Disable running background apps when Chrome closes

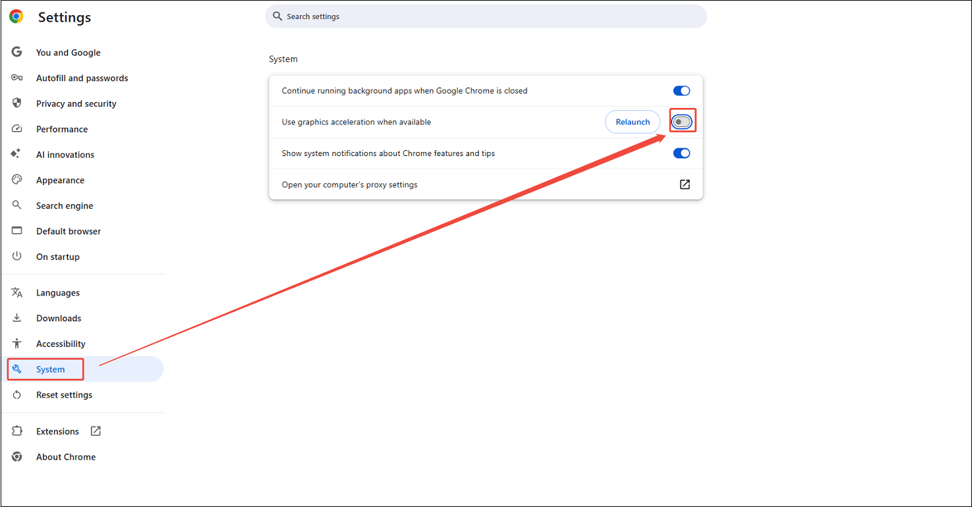[x=681, y=90]
